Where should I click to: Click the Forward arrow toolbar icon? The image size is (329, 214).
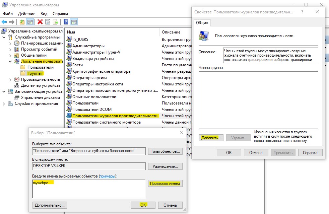coord(12,22)
